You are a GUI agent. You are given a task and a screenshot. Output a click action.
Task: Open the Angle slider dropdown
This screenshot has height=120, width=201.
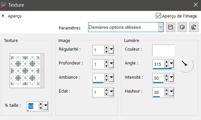coord(171,64)
